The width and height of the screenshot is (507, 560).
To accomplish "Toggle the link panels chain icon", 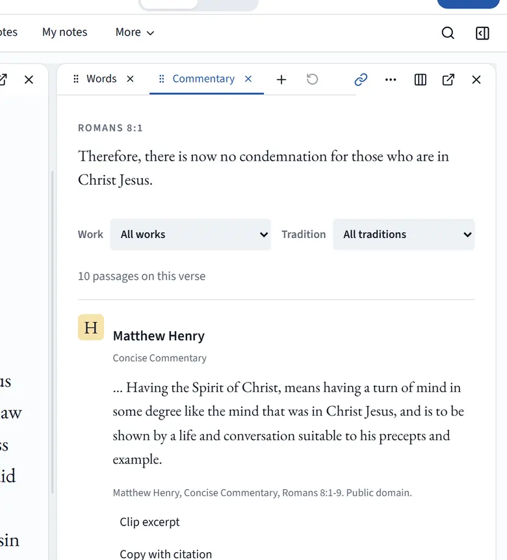I will tap(361, 79).
